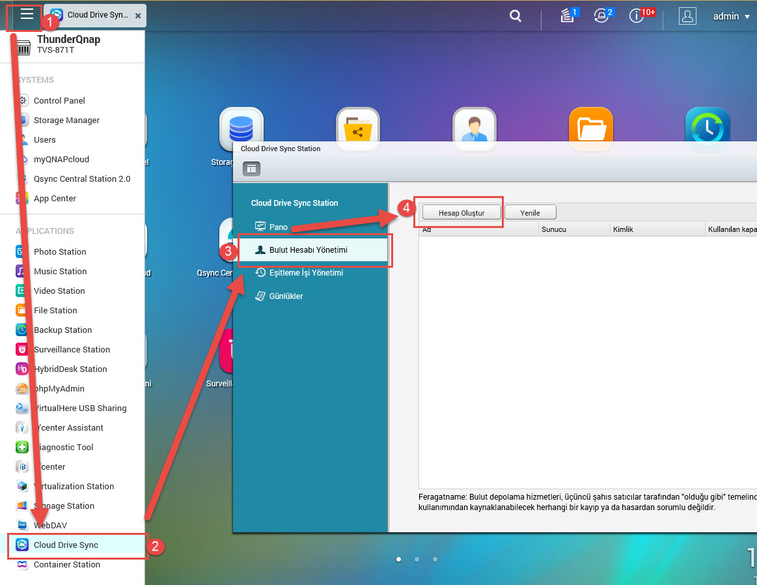Click the Surveillance Station camera icon
This screenshot has height=585, width=757.
pyautogui.click(x=21, y=349)
